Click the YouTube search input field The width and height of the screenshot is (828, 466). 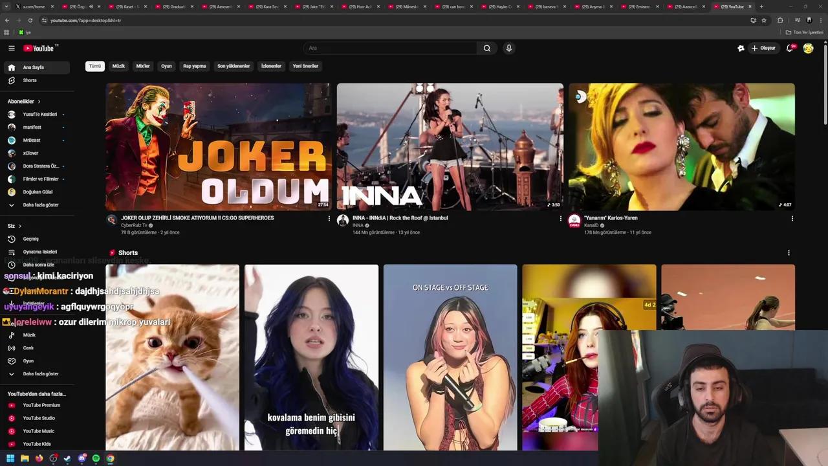[390, 48]
